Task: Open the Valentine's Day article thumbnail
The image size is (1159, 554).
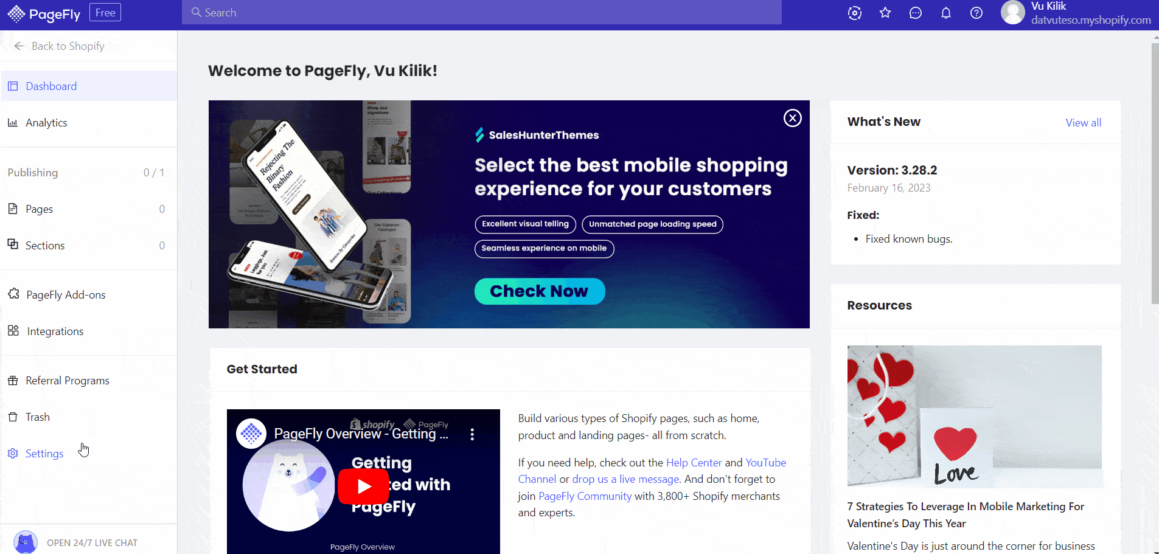Action: (x=974, y=417)
